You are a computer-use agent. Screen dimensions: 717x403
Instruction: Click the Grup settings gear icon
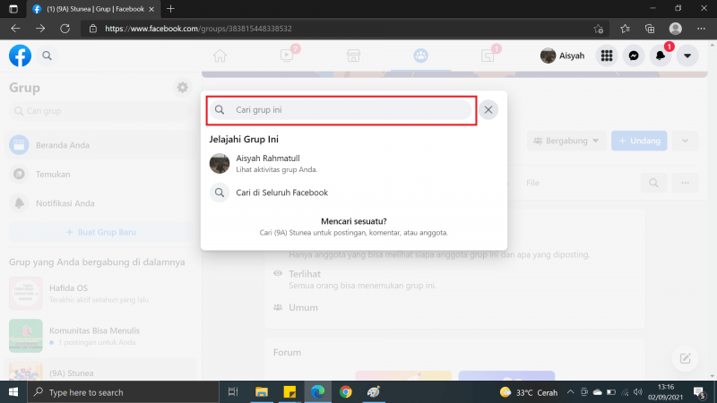[183, 88]
